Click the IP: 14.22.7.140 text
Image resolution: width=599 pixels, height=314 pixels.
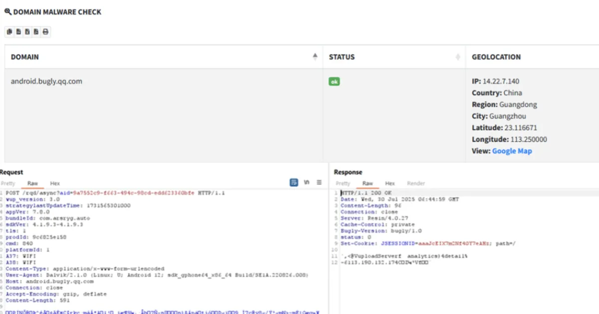coord(497,81)
